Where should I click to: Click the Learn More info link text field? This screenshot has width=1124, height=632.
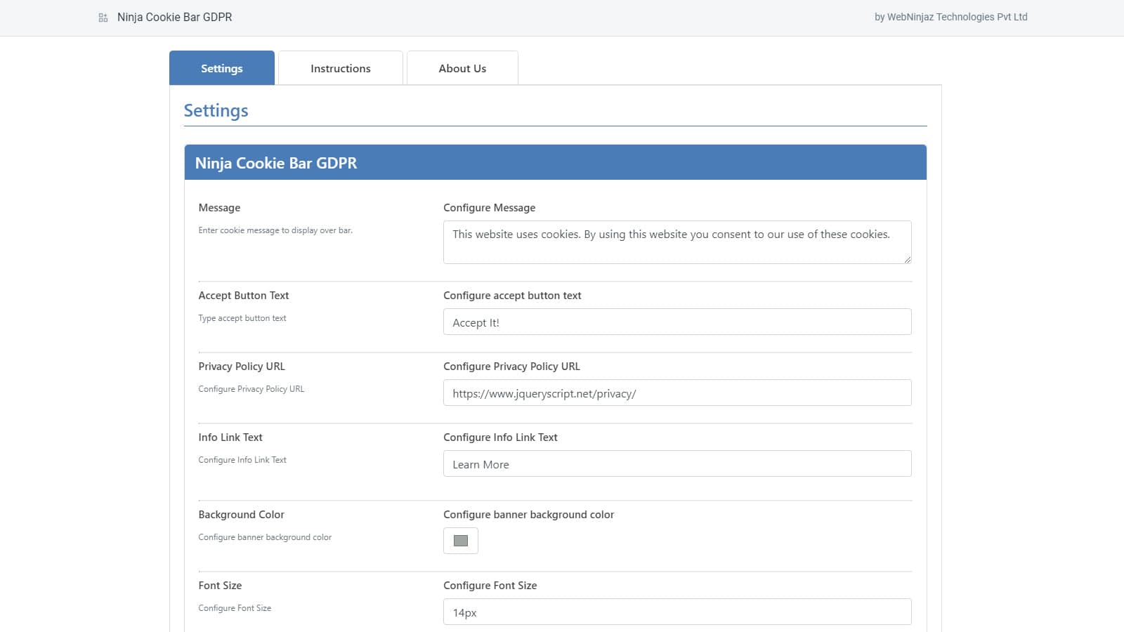(x=676, y=463)
